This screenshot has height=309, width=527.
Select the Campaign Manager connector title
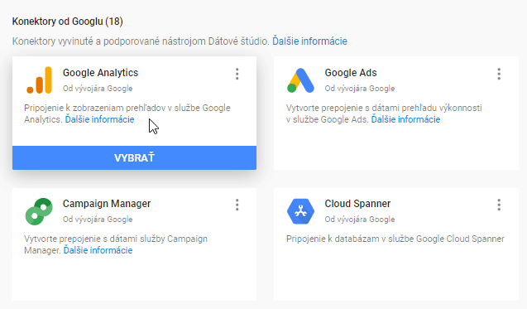click(x=107, y=204)
